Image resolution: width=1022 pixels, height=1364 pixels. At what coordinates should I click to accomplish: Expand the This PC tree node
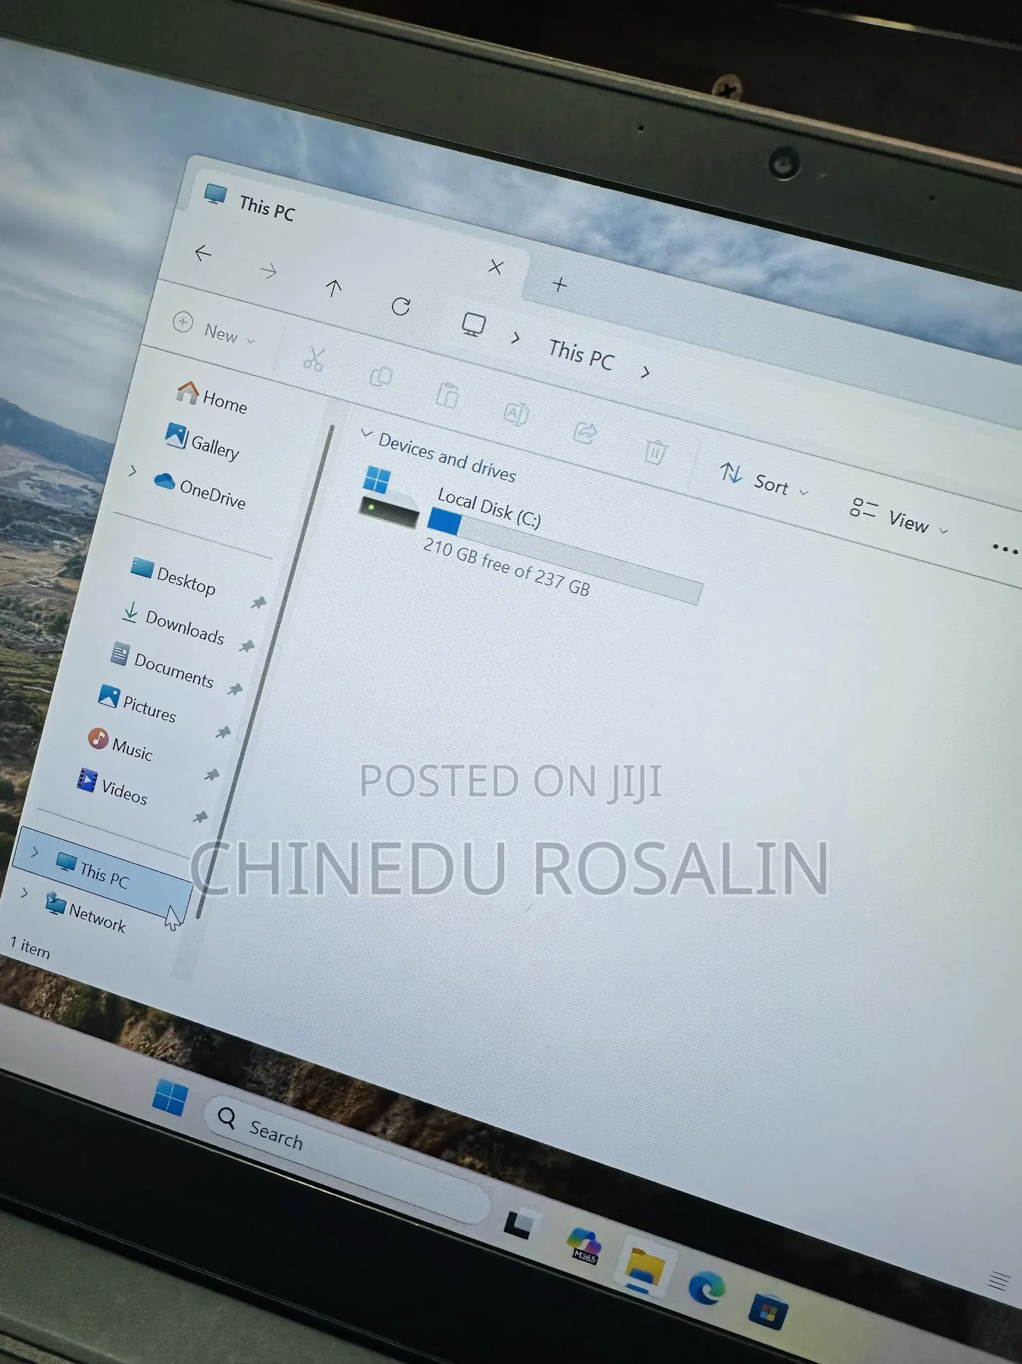click(x=34, y=852)
